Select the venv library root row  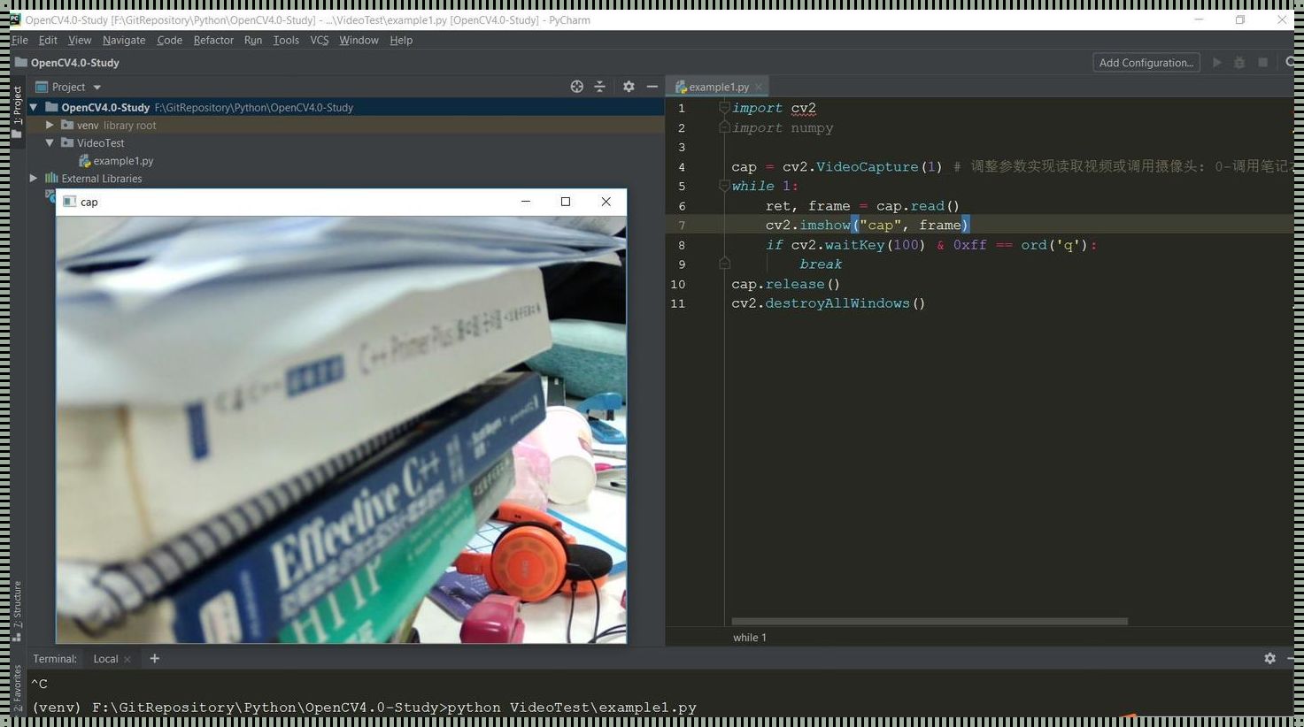click(345, 125)
